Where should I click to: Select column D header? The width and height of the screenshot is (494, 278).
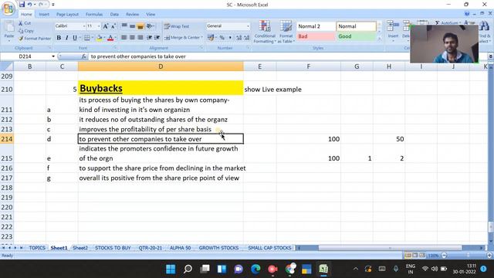(161, 66)
